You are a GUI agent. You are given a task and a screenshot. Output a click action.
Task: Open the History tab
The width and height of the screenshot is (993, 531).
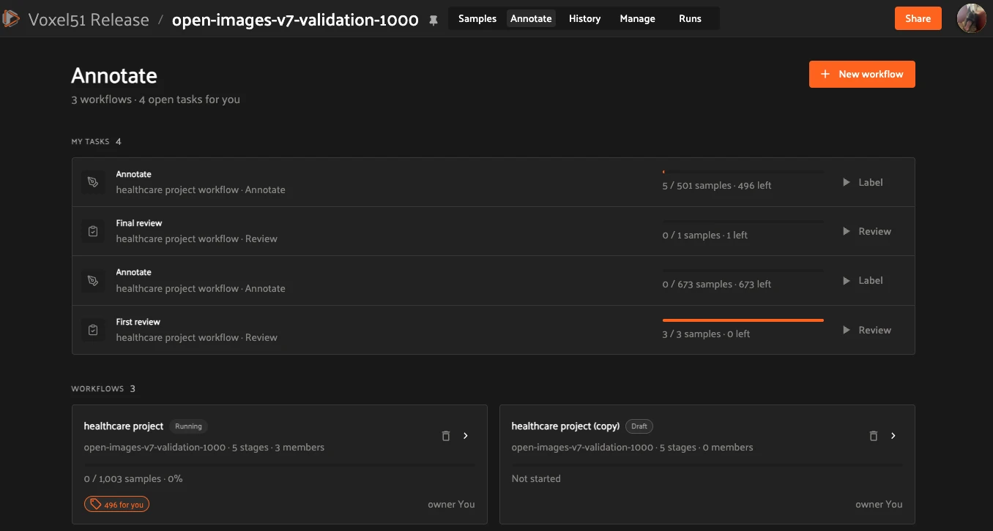click(x=584, y=19)
